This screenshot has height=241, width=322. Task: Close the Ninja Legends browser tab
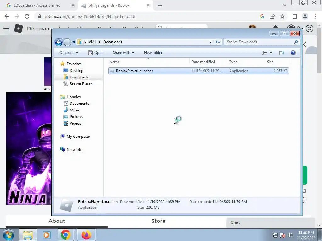[x=148, y=6]
